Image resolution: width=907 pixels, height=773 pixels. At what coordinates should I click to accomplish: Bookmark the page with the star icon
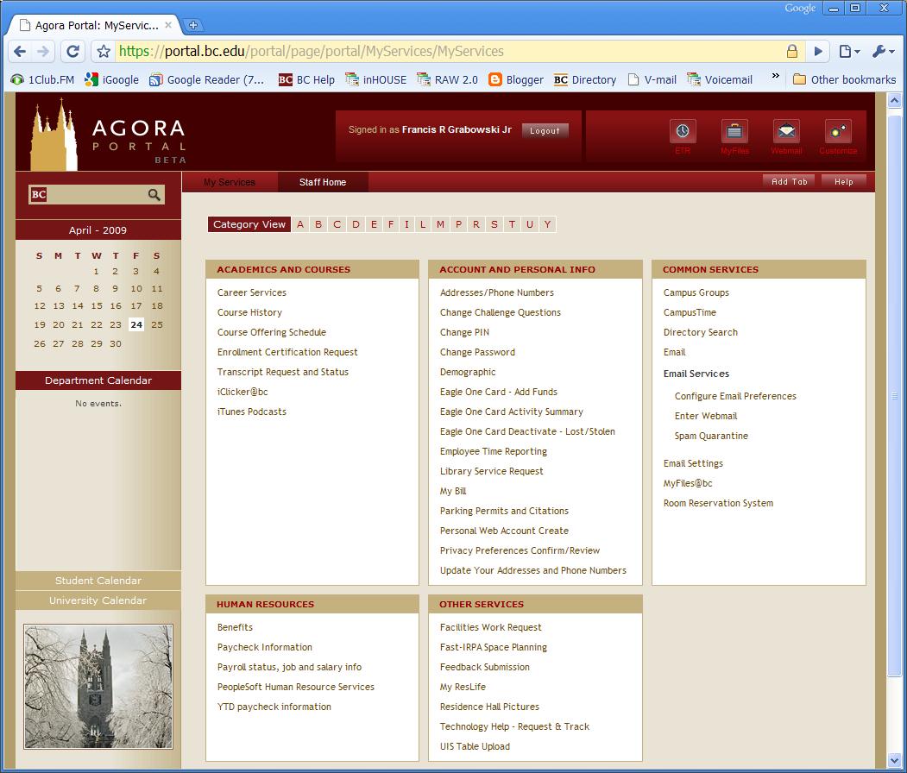click(104, 52)
